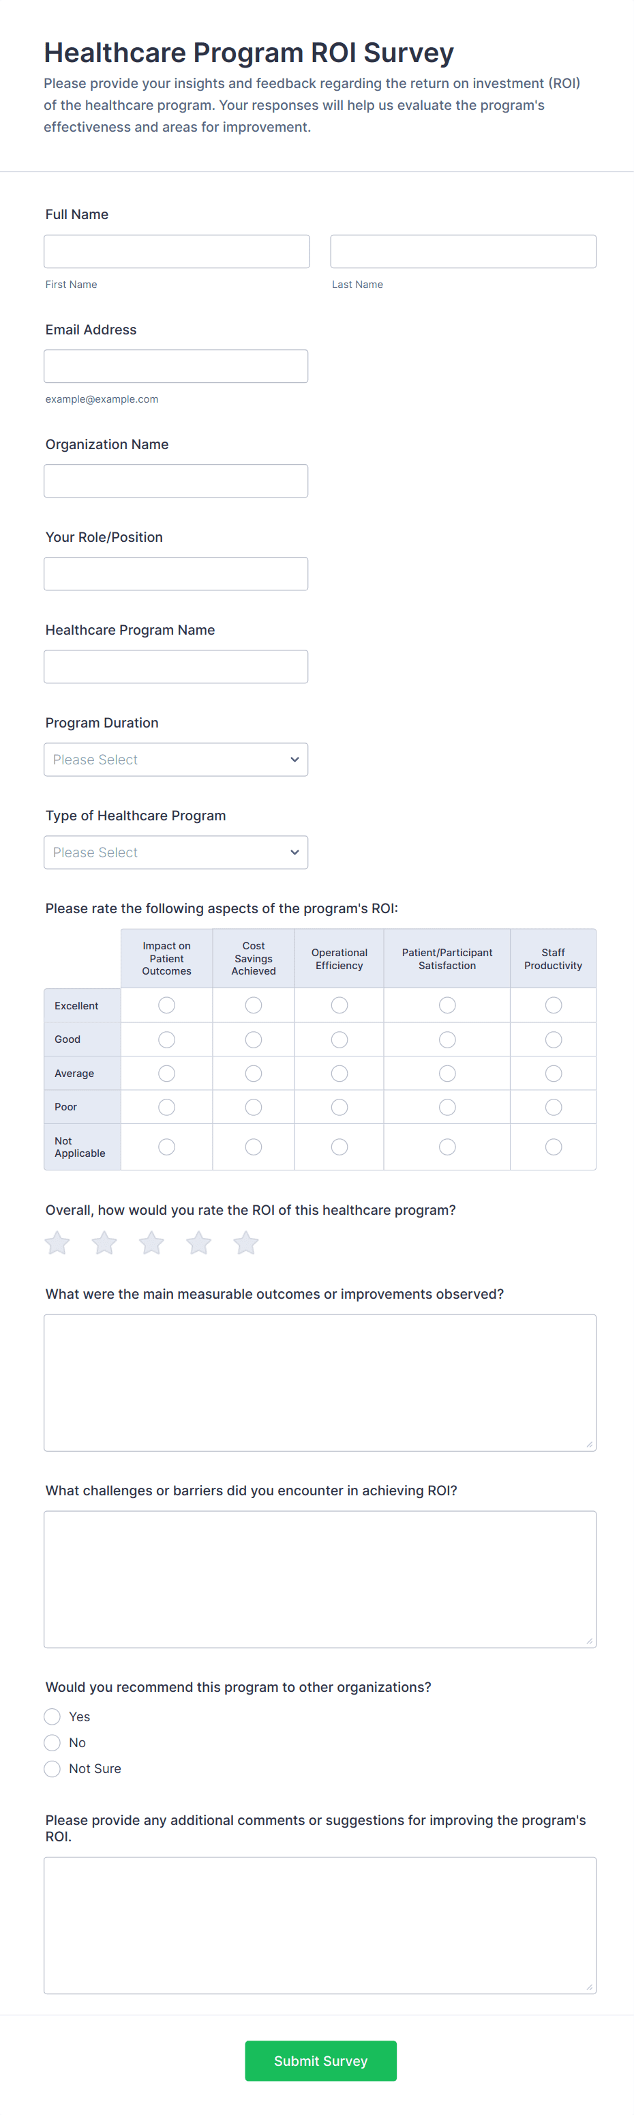Expand Type of Healthcare Program dropdown
This screenshot has height=2115, width=634.
pyautogui.click(x=177, y=852)
